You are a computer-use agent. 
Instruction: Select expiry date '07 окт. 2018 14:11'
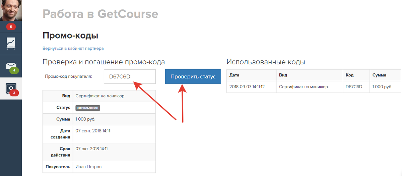(x=91, y=149)
